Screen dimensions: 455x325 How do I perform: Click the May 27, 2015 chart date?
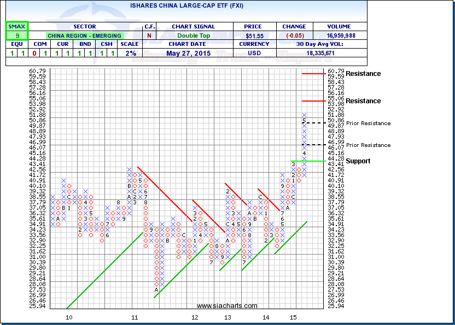(193, 53)
